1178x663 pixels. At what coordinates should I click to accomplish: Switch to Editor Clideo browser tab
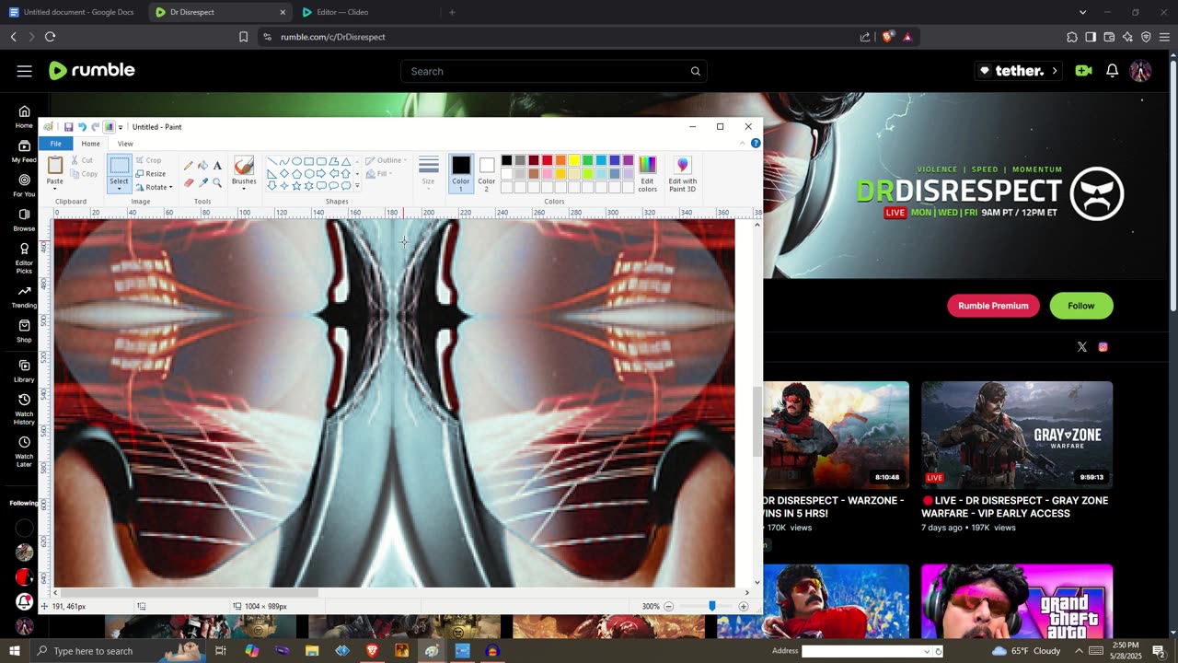click(x=341, y=12)
